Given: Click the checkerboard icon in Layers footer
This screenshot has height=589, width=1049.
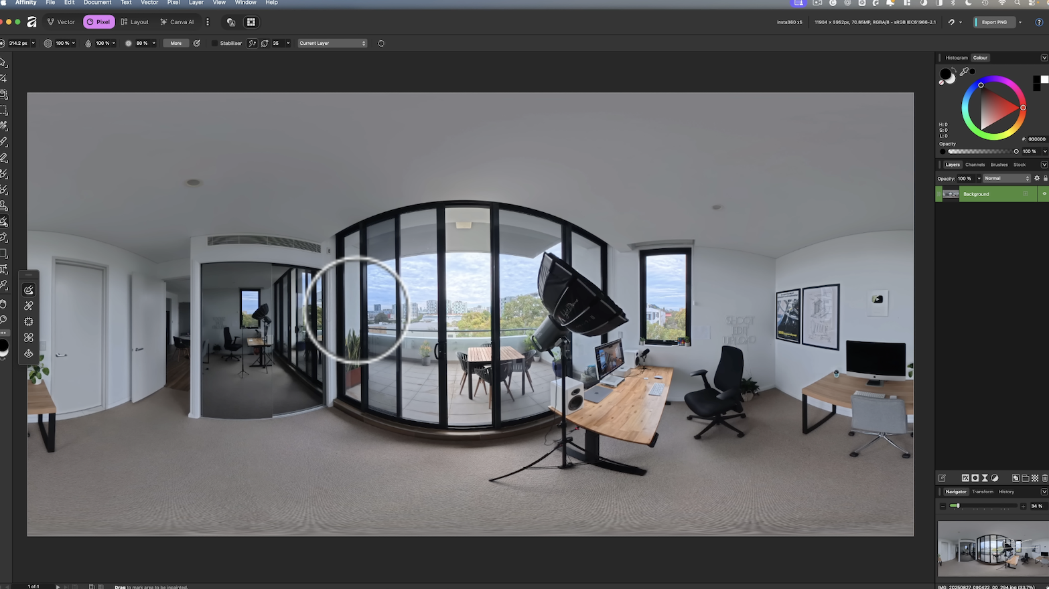Looking at the screenshot, I should [x=1035, y=478].
